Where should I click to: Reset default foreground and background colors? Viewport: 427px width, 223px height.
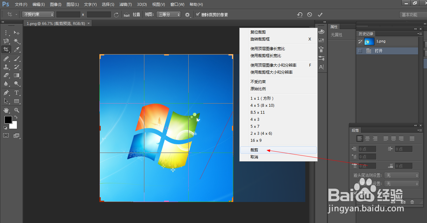5,128
